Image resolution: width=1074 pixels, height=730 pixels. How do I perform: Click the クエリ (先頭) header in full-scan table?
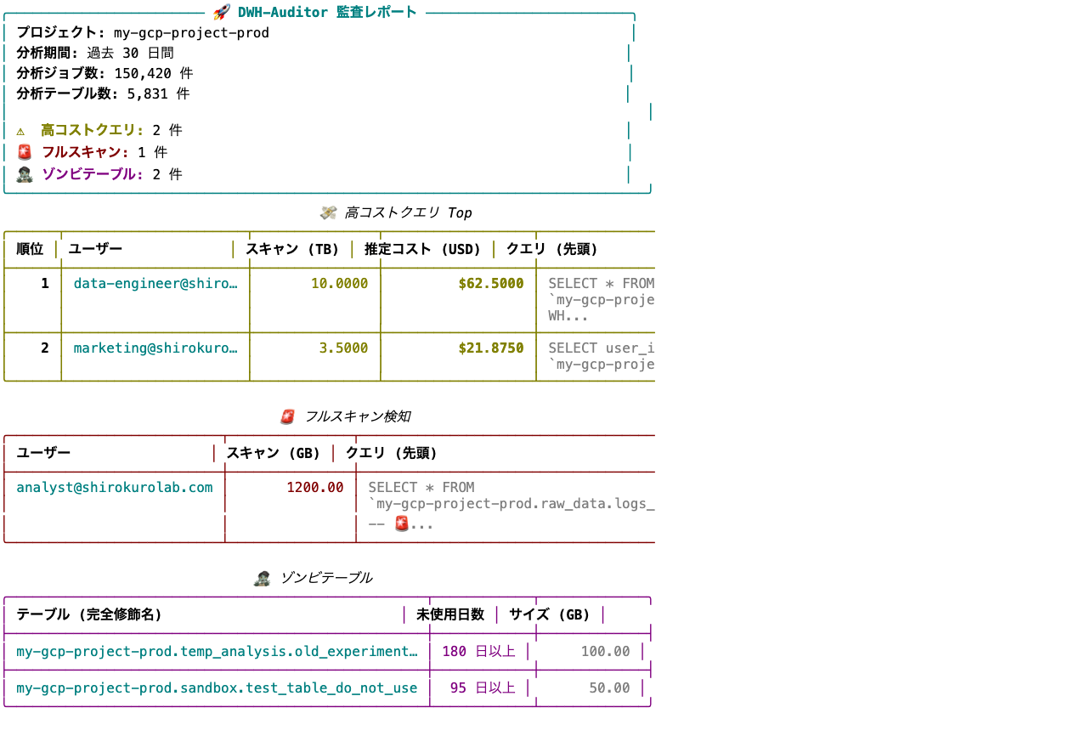click(392, 453)
